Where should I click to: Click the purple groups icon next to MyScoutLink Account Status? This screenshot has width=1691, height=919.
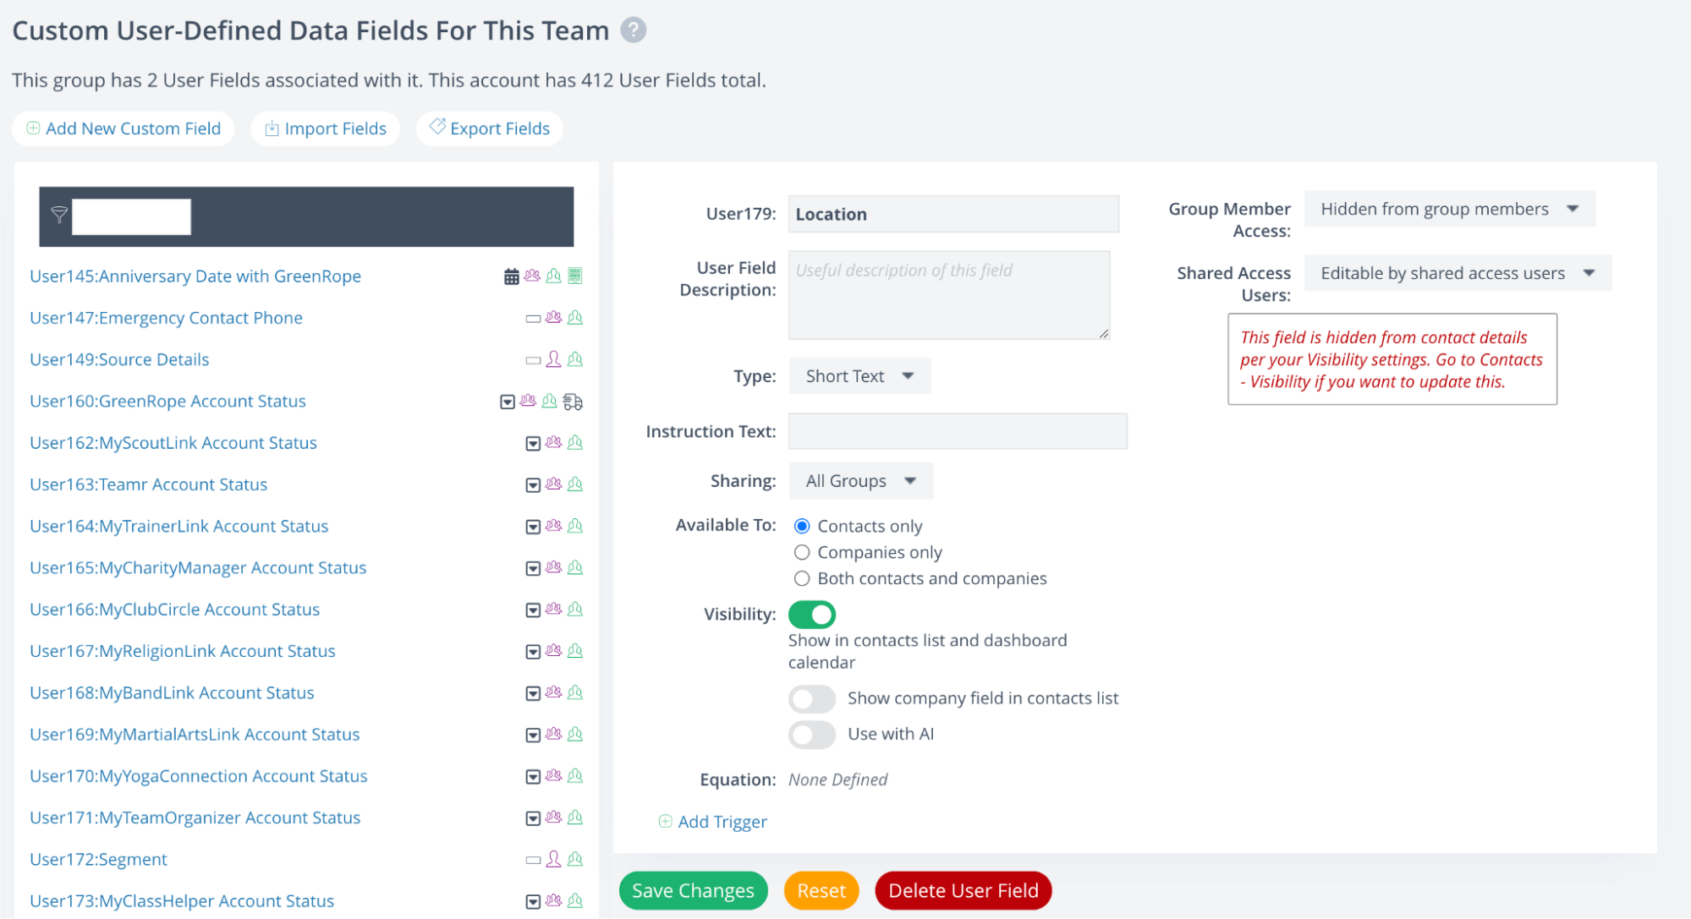(554, 442)
